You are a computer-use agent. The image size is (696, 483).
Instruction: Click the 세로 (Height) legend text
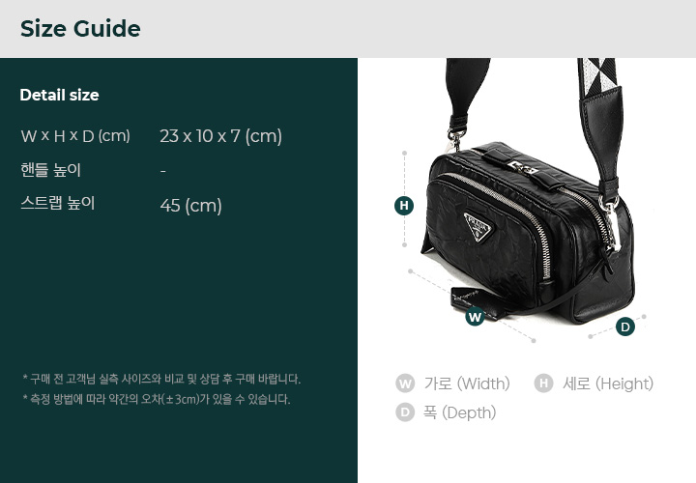point(608,384)
